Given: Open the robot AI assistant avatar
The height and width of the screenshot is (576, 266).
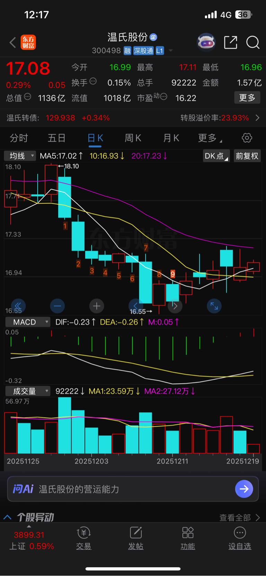Looking at the screenshot, I should point(206,42).
